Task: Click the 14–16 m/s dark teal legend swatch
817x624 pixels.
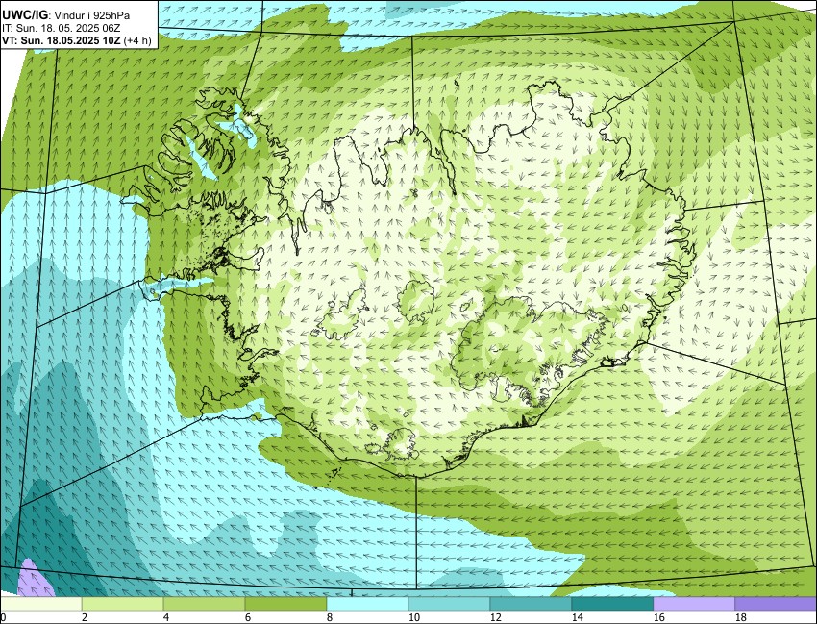Action: [x=612, y=604]
